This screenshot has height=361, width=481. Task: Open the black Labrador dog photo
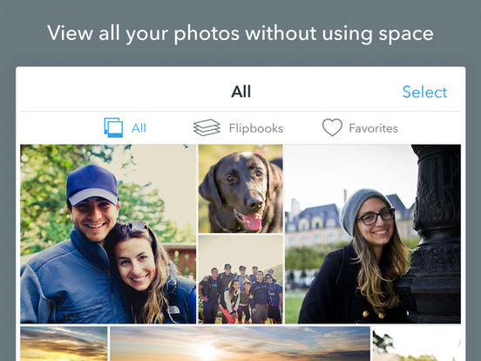coord(240,188)
